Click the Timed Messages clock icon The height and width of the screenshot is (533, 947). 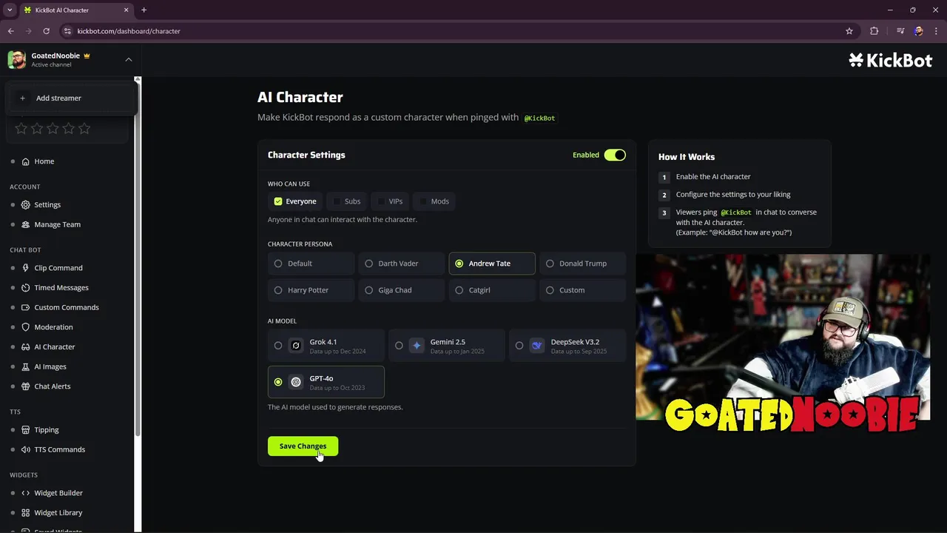click(26, 287)
